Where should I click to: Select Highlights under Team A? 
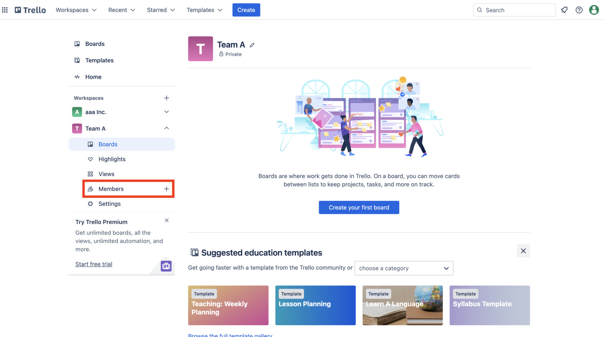[x=112, y=159]
